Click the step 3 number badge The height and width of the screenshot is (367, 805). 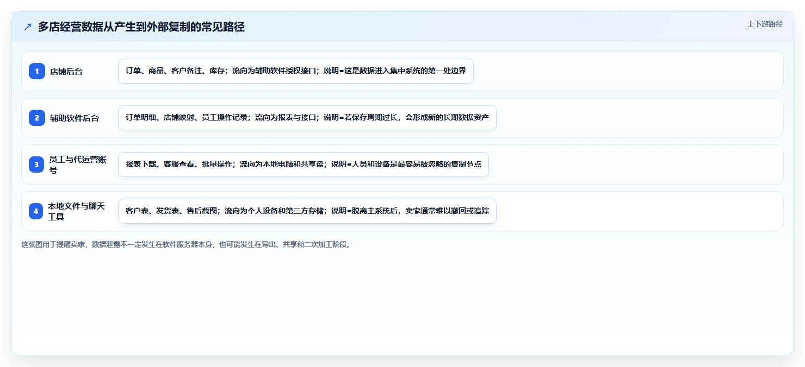click(x=37, y=164)
